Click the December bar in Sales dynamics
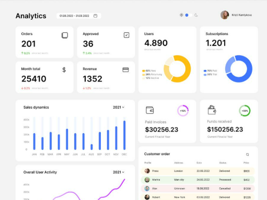The image size is (267, 200). click(x=124, y=135)
